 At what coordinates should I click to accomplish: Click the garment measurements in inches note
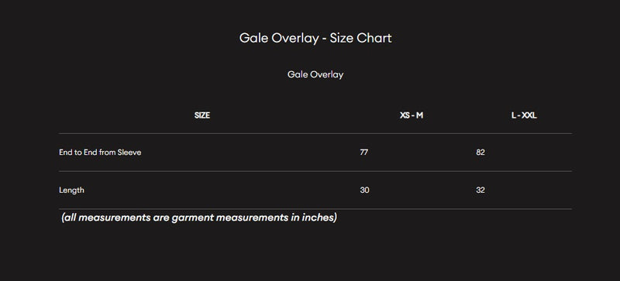(x=199, y=218)
